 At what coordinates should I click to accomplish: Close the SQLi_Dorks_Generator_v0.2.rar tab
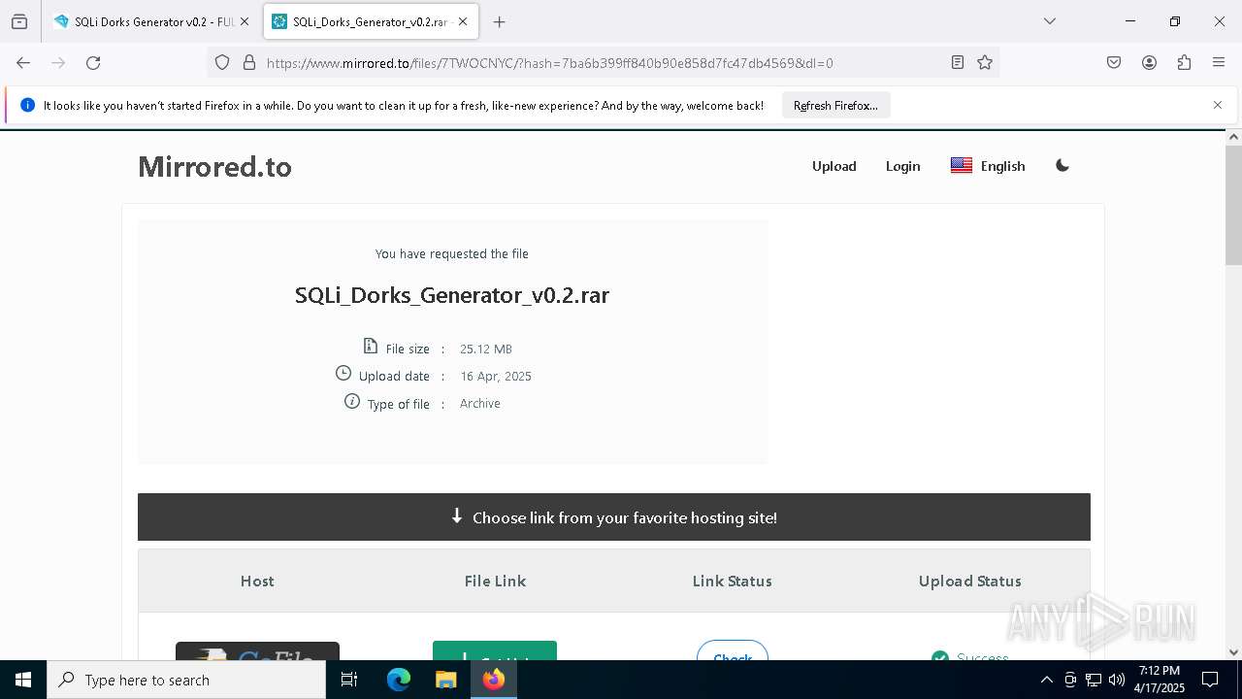[x=463, y=21]
